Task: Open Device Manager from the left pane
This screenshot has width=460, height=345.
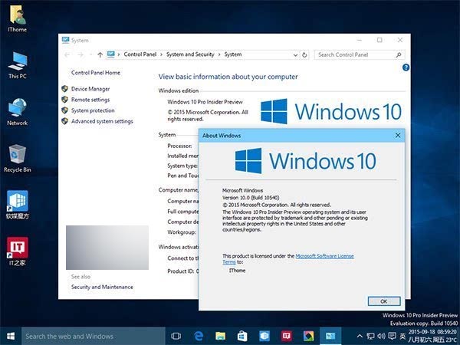Action: 90,89
